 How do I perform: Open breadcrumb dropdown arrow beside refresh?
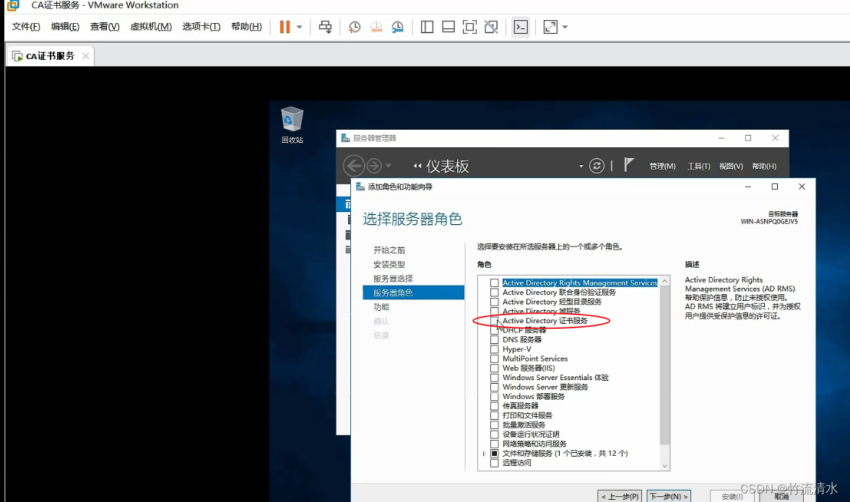pyautogui.click(x=581, y=166)
